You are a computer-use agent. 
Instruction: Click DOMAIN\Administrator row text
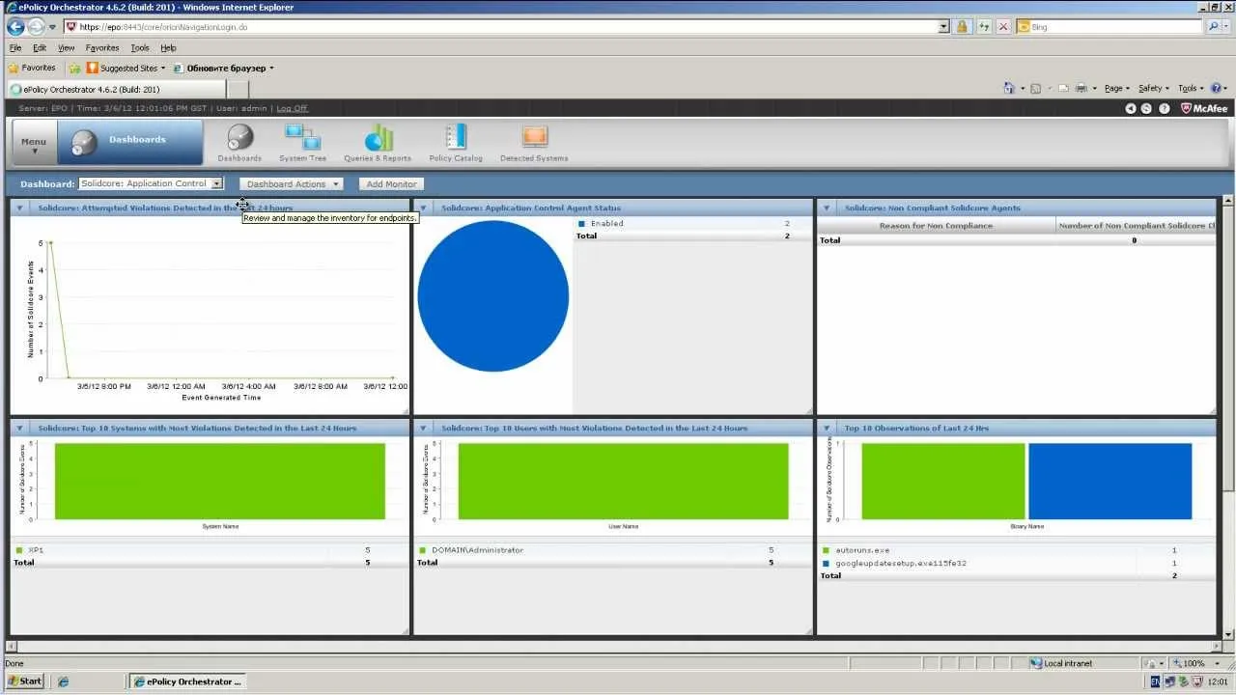[477, 550]
